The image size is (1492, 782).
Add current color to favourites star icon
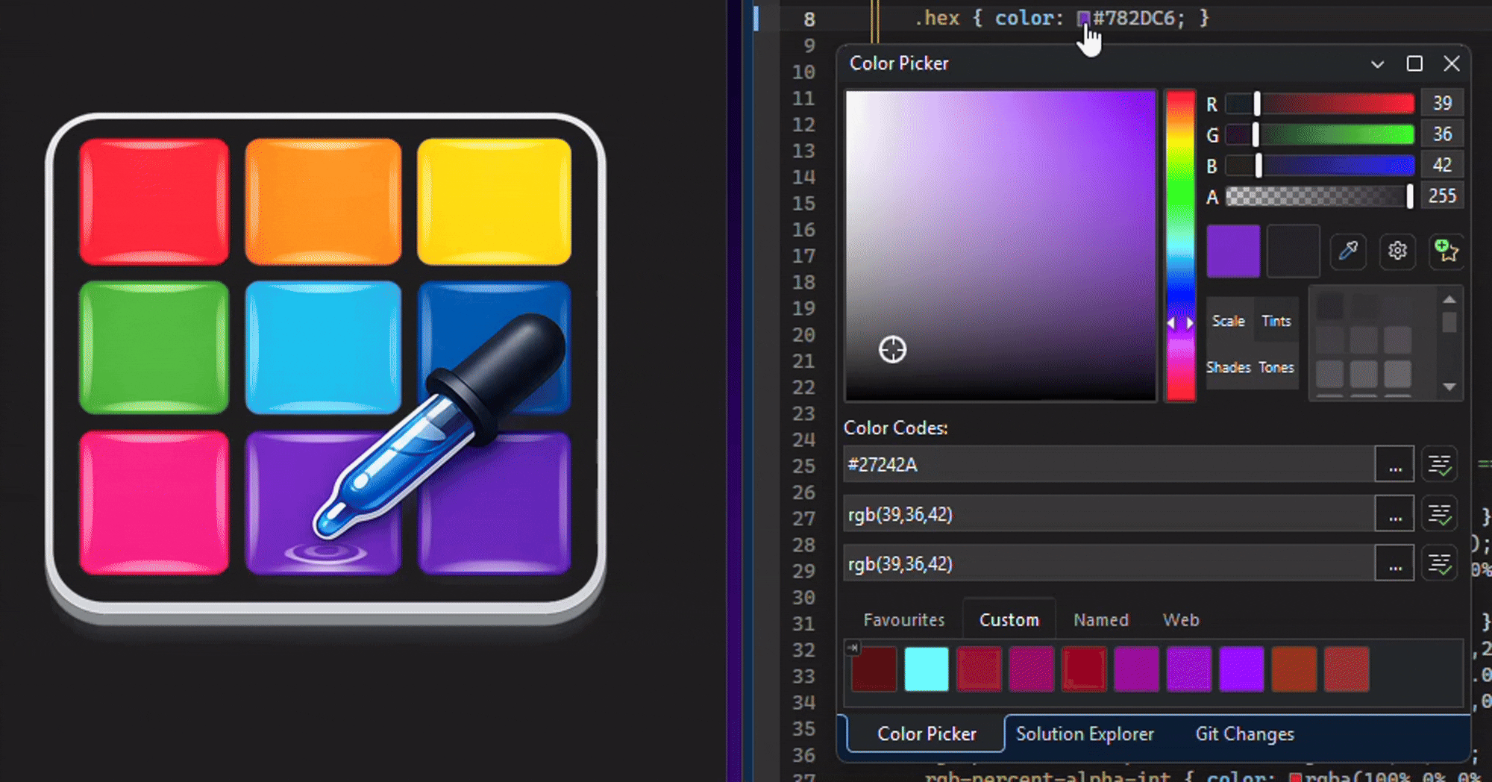1446,251
